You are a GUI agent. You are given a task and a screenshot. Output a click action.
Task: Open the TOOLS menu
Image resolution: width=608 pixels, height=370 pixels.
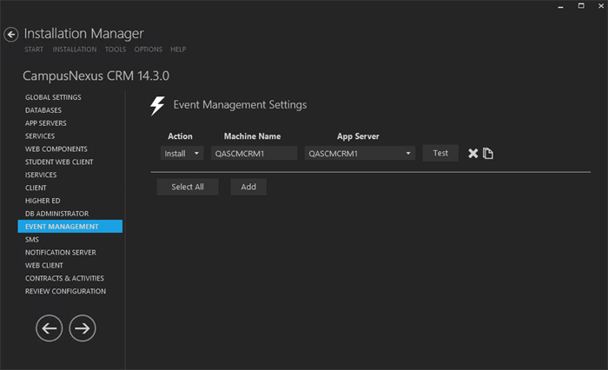tap(116, 50)
